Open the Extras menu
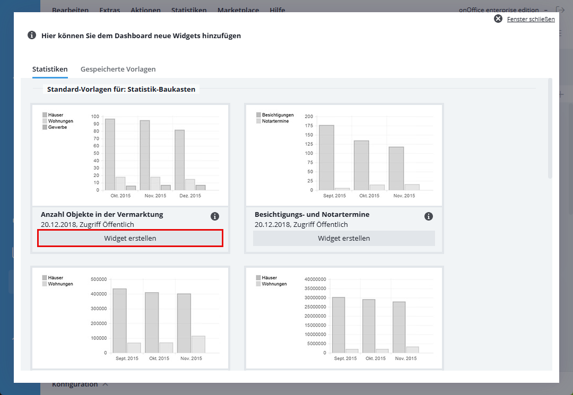573x395 pixels. click(110, 10)
